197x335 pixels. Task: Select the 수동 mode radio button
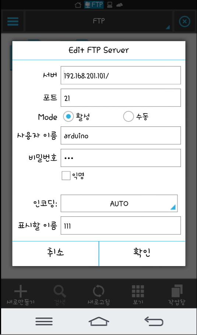(129, 116)
